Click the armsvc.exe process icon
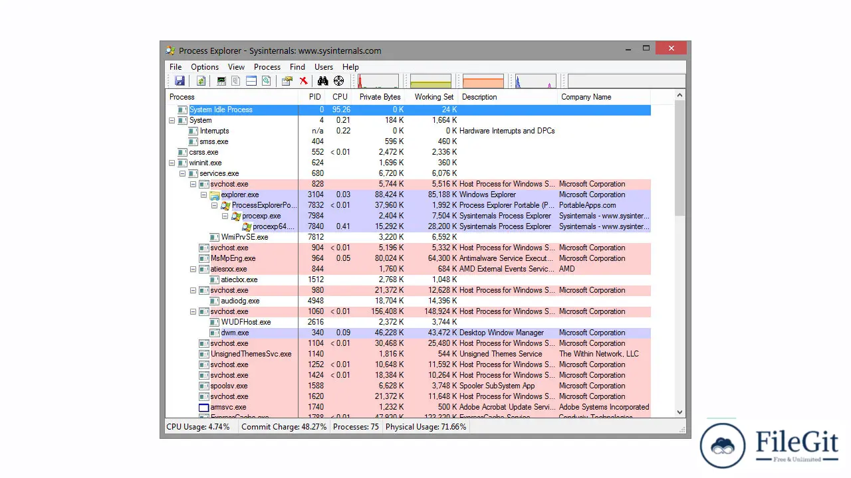The height and width of the screenshot is (478, 851). [204, 407]
